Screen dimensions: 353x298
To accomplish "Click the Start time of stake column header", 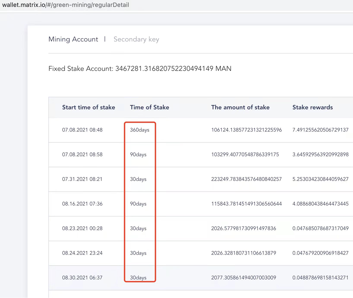I will [x=89, y=107].
